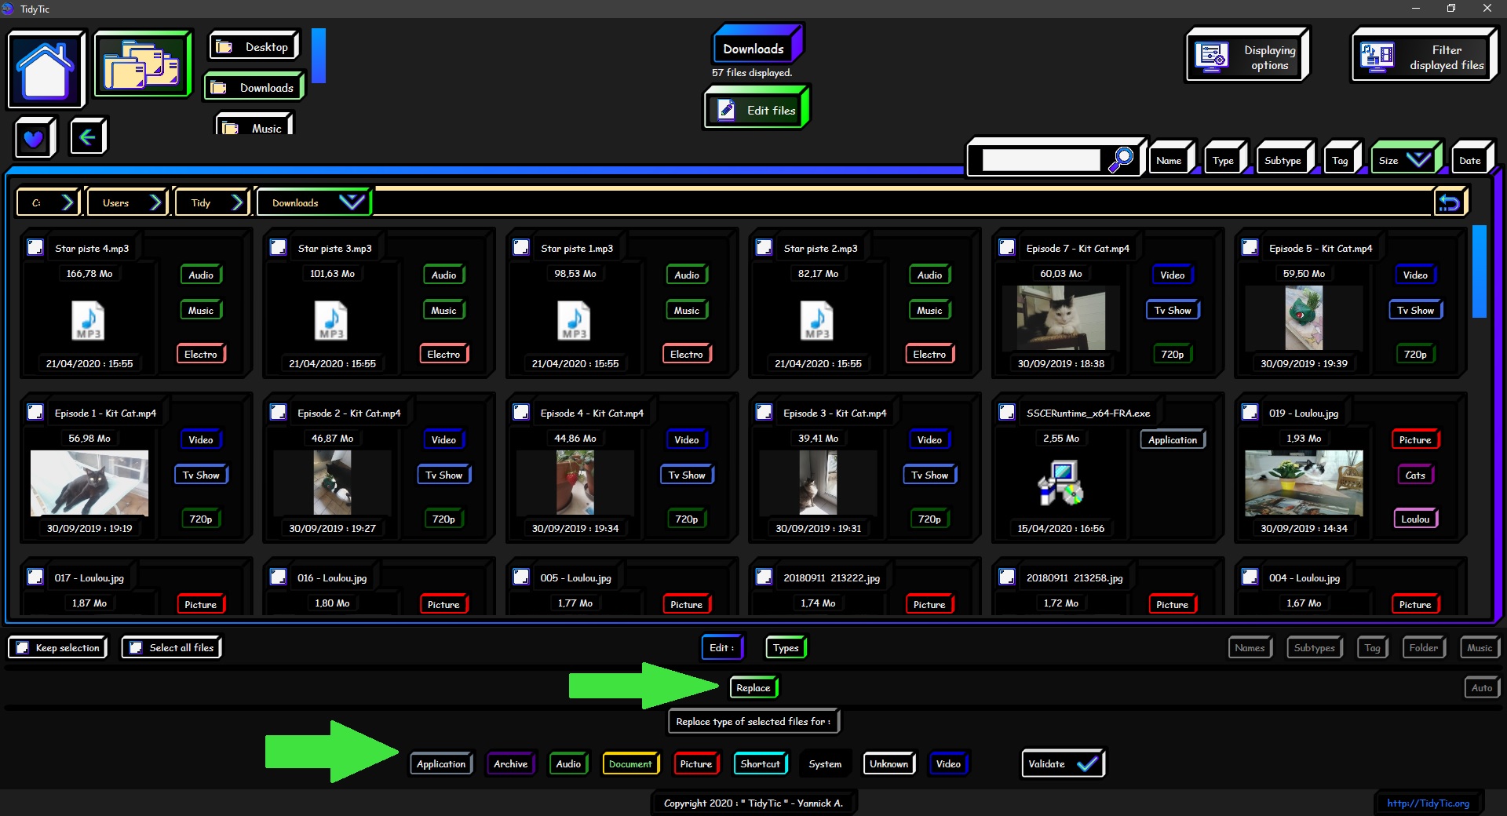Select Star piste 4.mp3 checkbox
The image size is (1507, 816).
click(35, 248)
